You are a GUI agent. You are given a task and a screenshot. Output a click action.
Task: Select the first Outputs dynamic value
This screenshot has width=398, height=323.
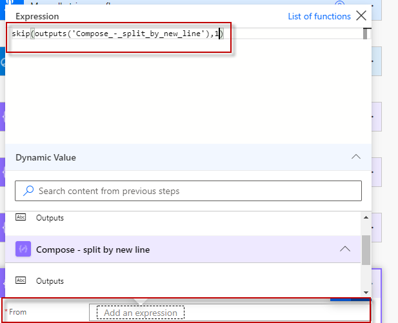[x=50, y=218]
